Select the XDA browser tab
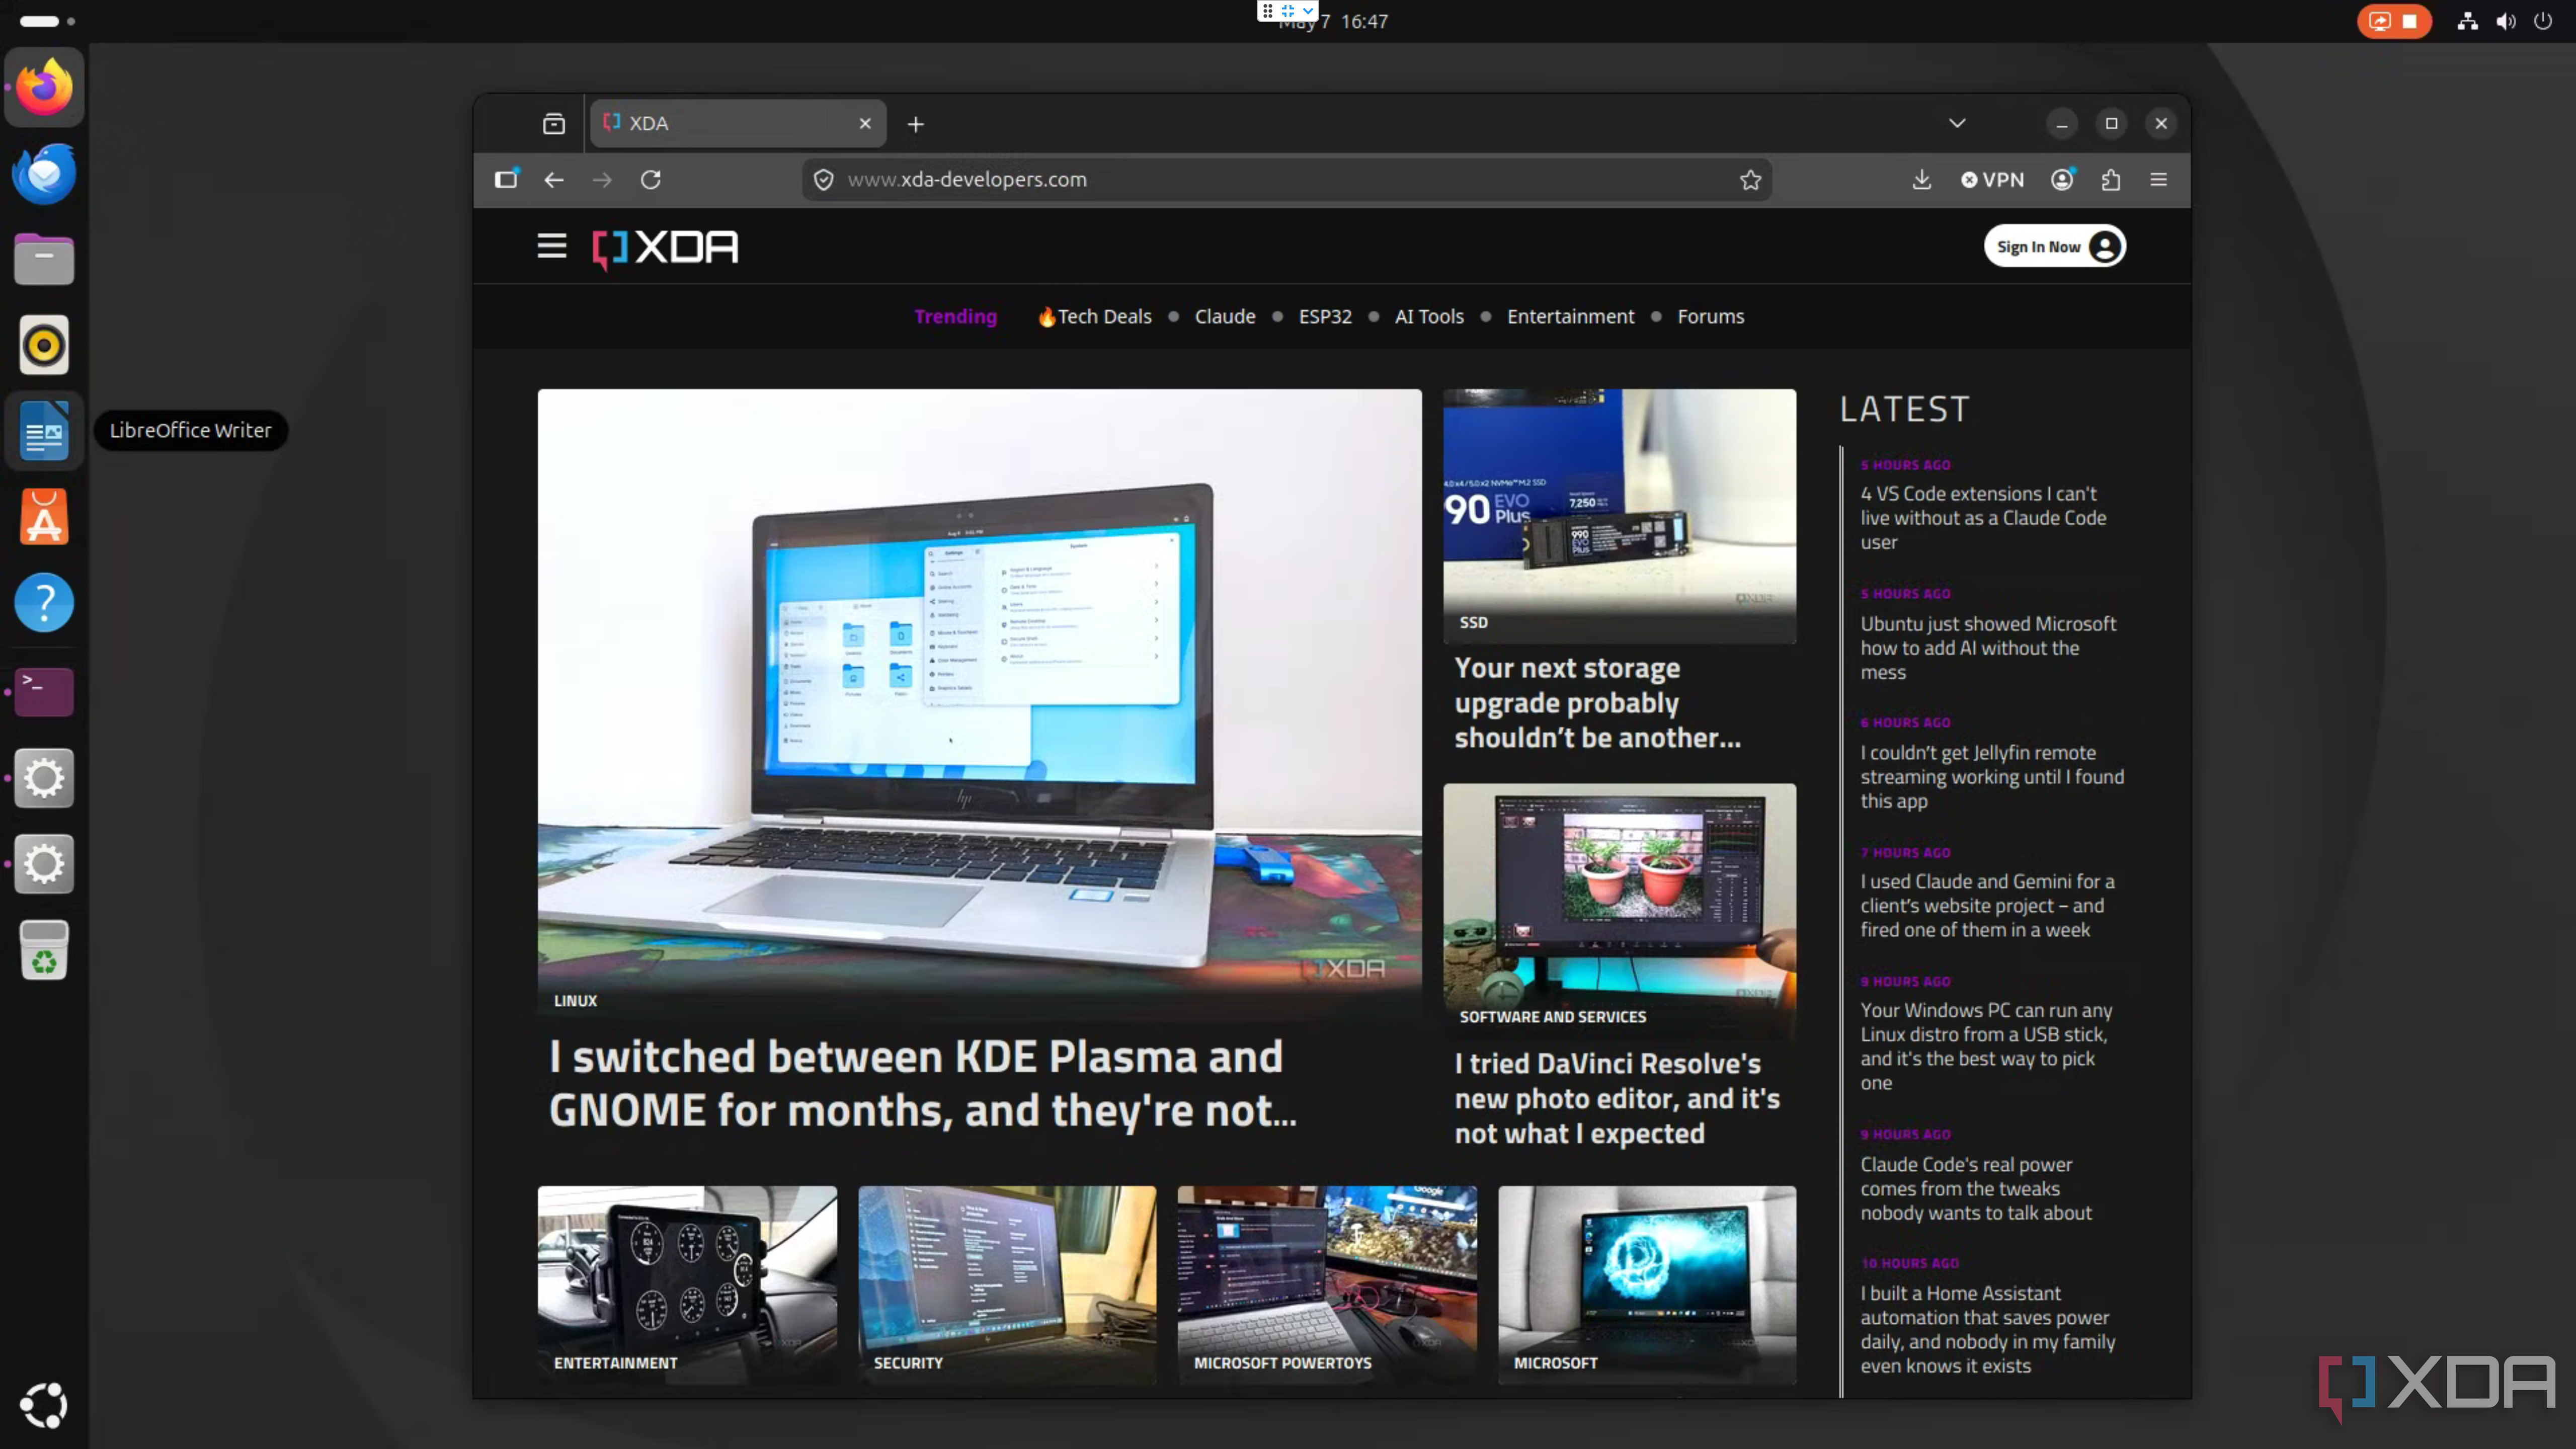This screenshot has width=2576, height=1449. pos(738,123)
